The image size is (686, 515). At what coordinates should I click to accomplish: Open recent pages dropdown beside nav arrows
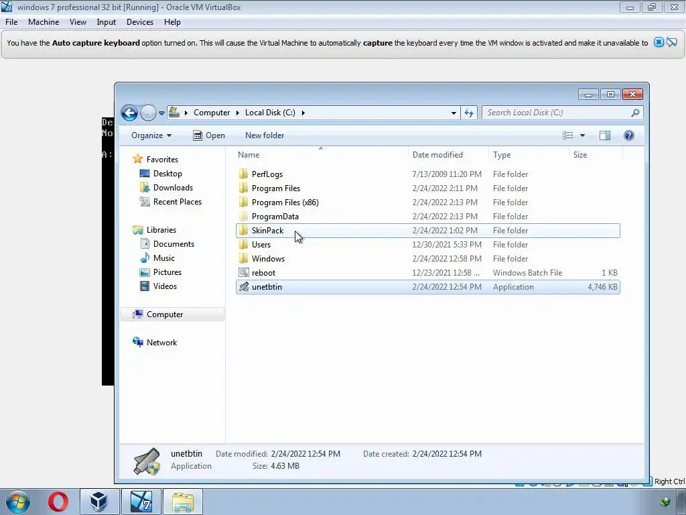pos(161,113)
